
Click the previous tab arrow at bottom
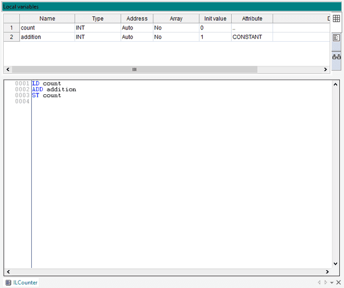click(319, 283)
